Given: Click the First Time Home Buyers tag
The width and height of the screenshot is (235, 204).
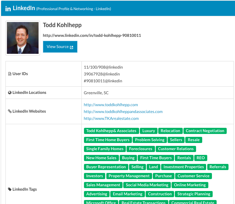Looking at the screenshot, I should (x=108, y=140).
